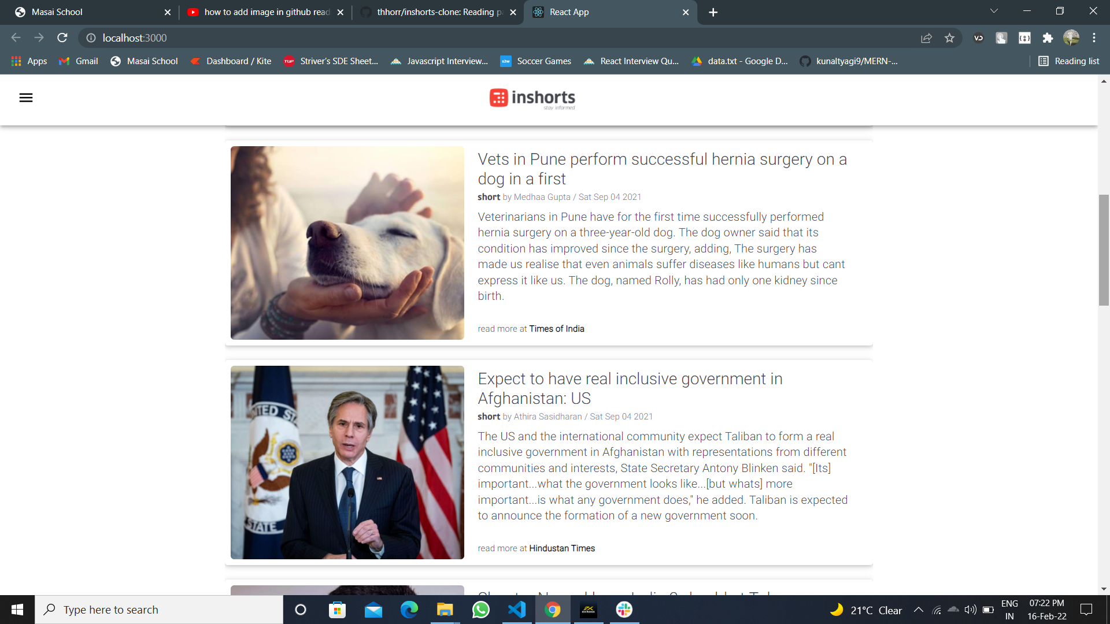Open the extensions puzzle icon

(1048, 38)
